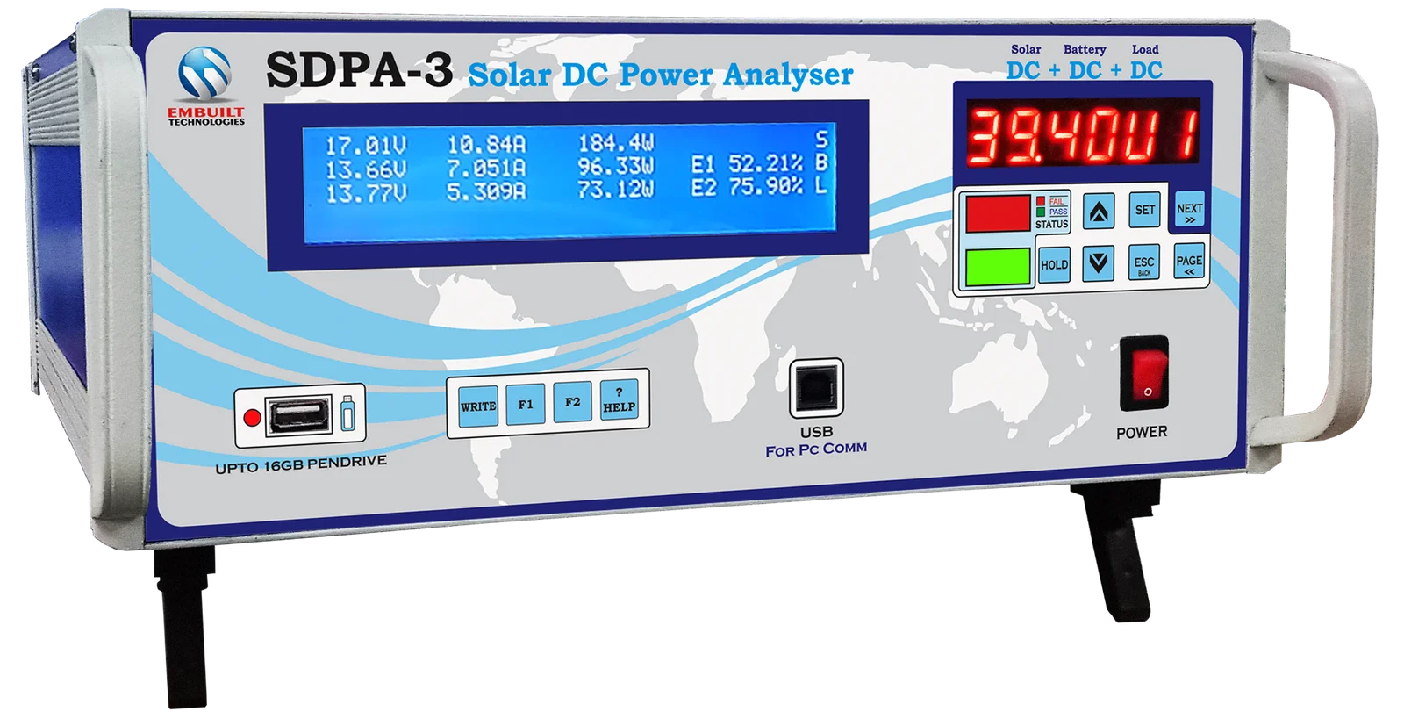Viewport: 1404px width, 719px height.
Task: Click the solar current reading 10.84A
Action: (x=486, y=144)
